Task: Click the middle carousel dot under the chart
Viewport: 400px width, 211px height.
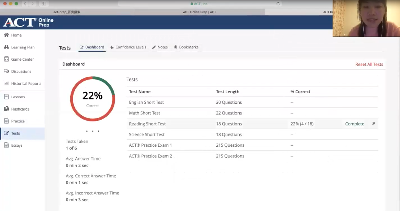Action: [93, 131]
